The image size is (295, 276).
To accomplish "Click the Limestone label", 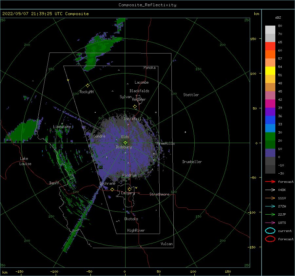I will [x=62, y=127].
